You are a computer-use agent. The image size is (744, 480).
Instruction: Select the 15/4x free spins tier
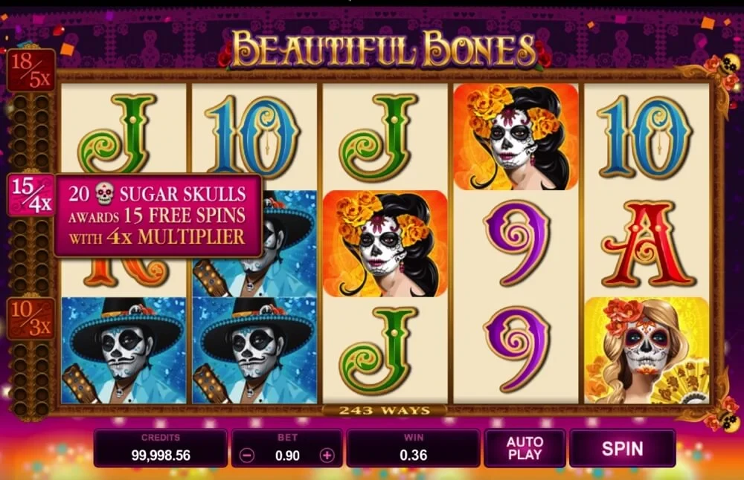click(31, 195)
